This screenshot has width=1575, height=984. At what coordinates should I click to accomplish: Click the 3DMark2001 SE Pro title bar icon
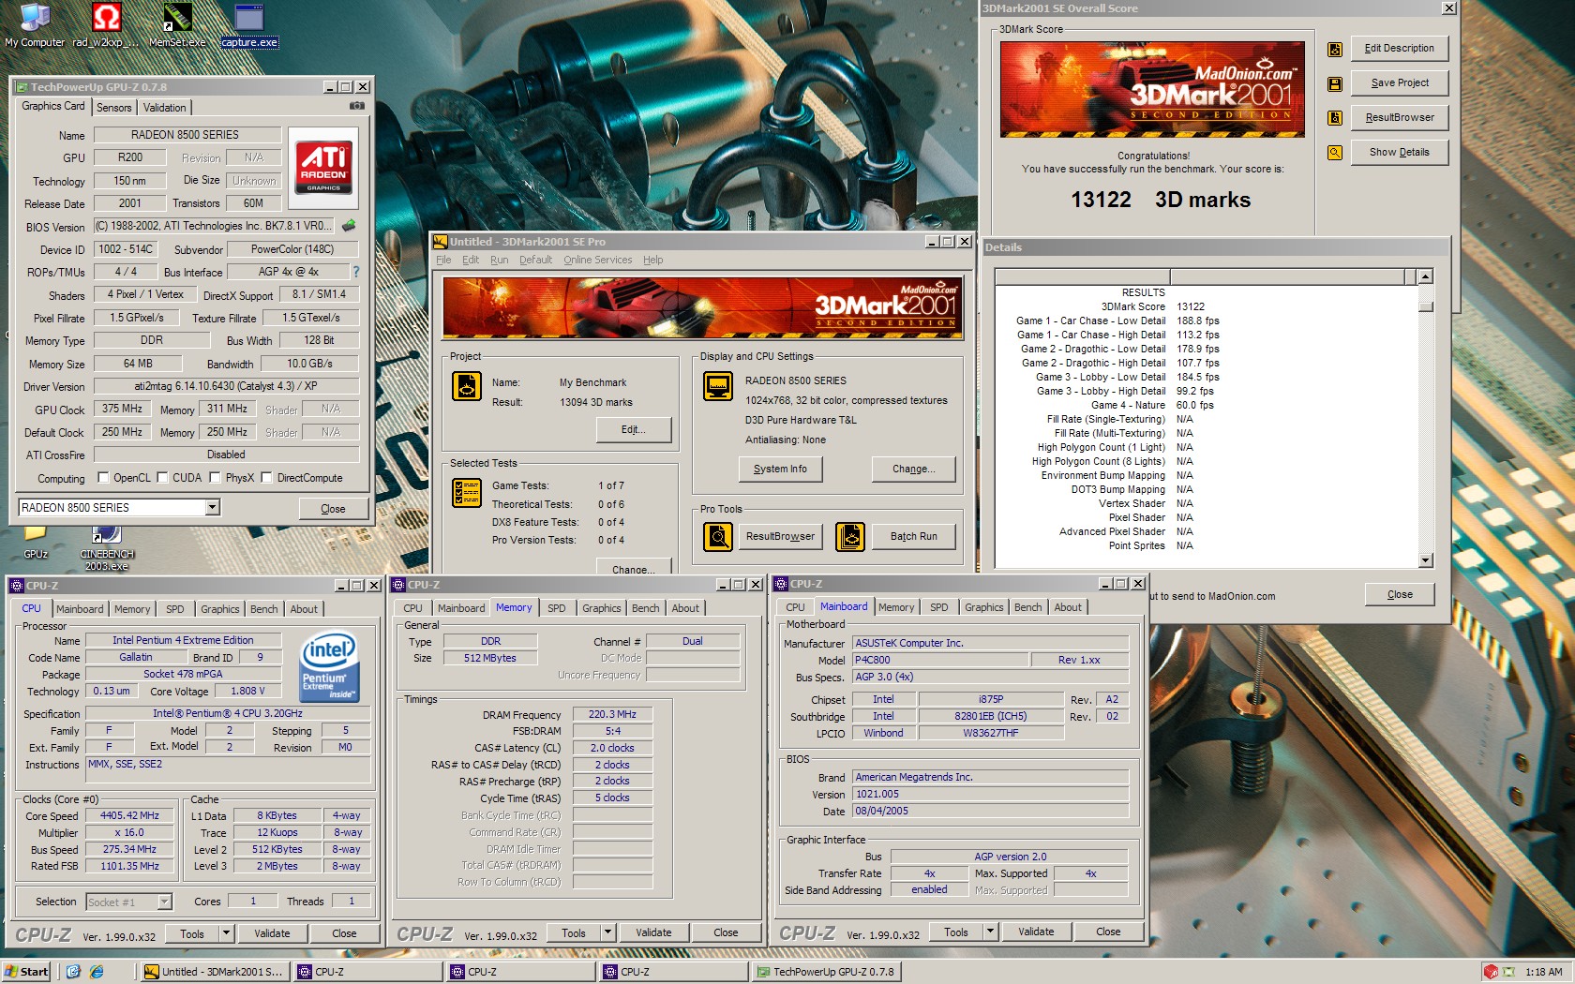[x=441, y=242]
